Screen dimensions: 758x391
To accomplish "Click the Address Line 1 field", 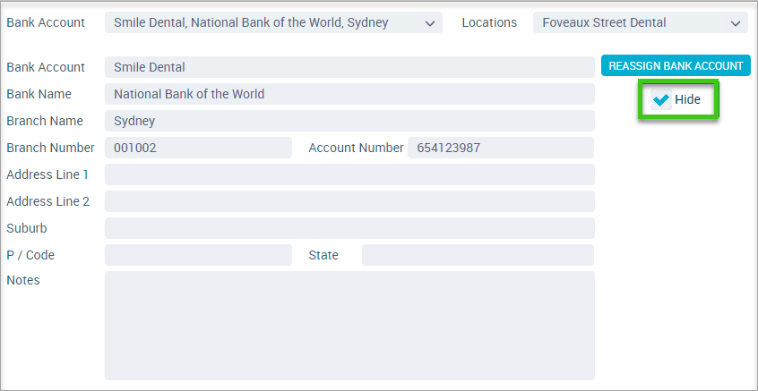I will (x=349, y=174).
